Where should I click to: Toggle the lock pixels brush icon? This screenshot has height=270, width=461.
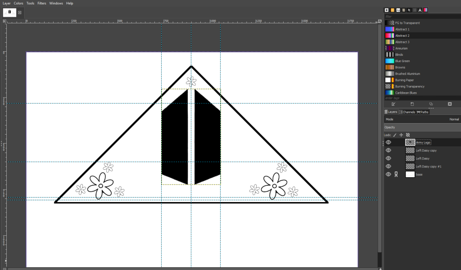coord(395,135)
